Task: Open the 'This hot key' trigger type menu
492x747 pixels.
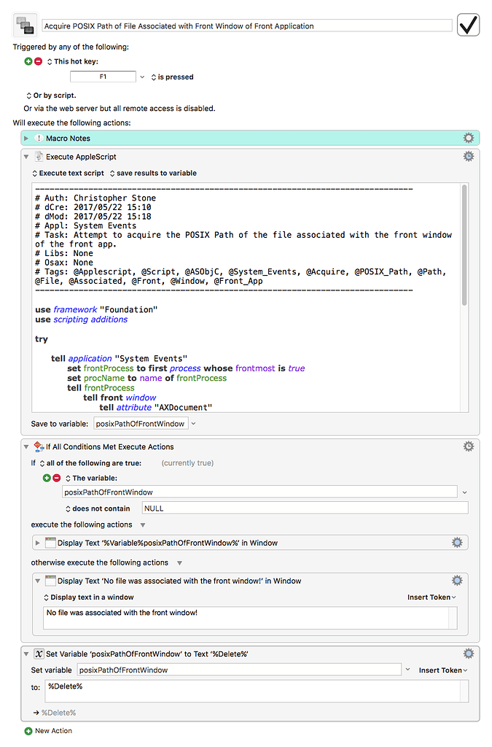Action: (72, 61)
